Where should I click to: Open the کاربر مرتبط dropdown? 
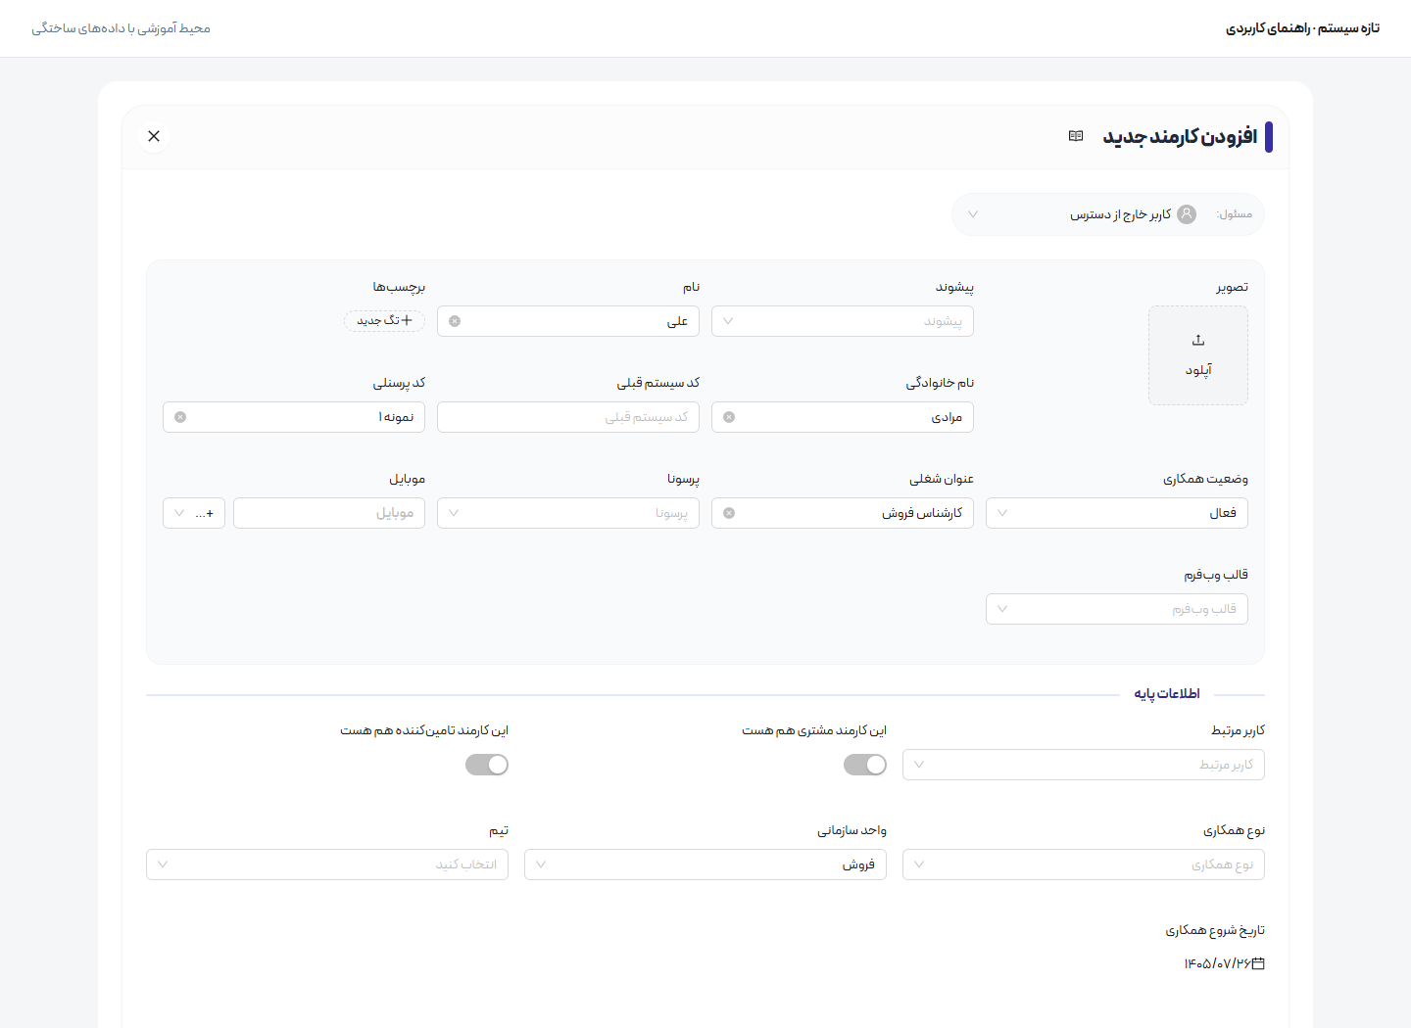1084,765
